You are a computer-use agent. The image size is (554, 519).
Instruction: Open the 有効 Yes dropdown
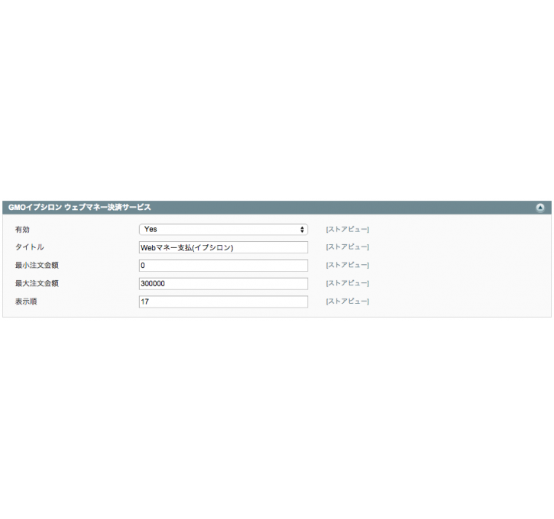tap(223, 229)
